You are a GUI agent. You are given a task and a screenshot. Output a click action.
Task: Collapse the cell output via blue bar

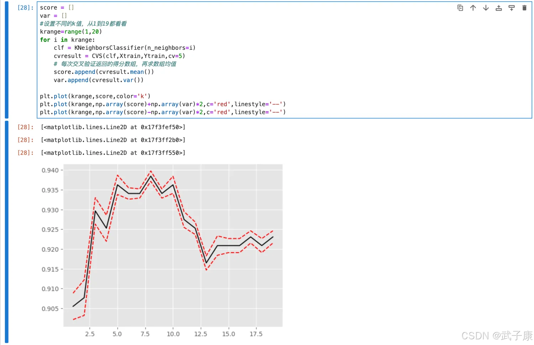coord(6,232)
